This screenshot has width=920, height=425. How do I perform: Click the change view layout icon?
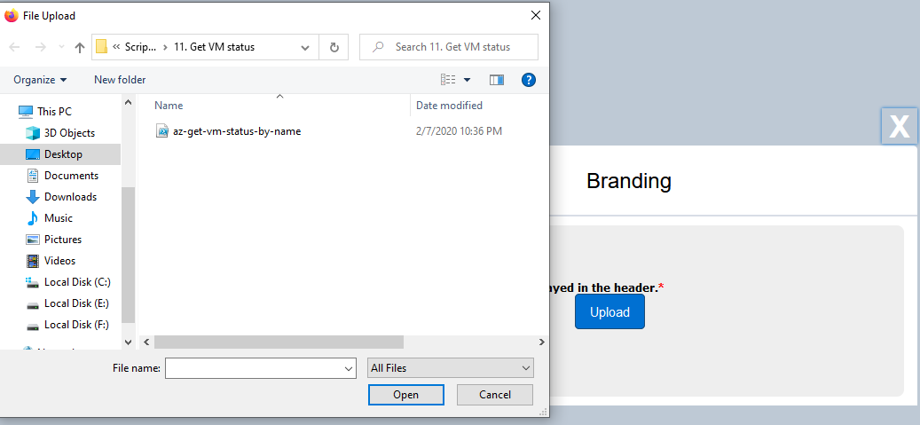[448, 80]
